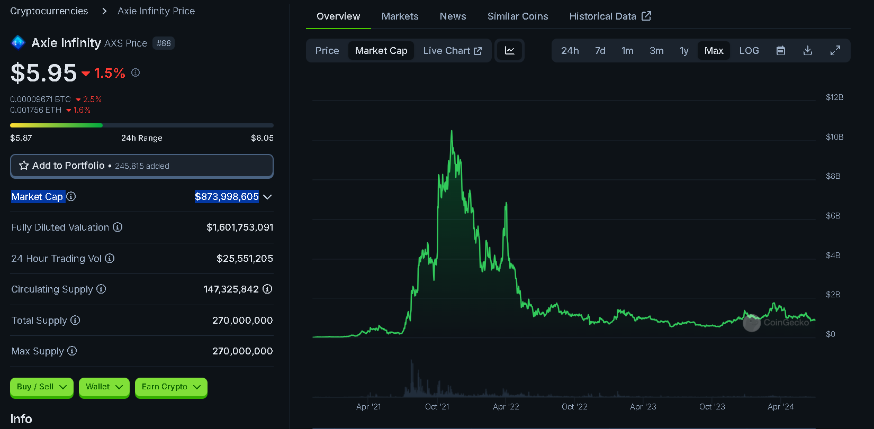Viewport: 874px width, 429px height.
Task: Select the 3m time range
Action: click(656, 51)
